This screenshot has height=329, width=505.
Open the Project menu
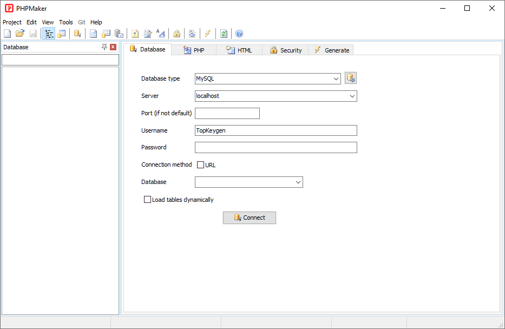pos(12,22)
